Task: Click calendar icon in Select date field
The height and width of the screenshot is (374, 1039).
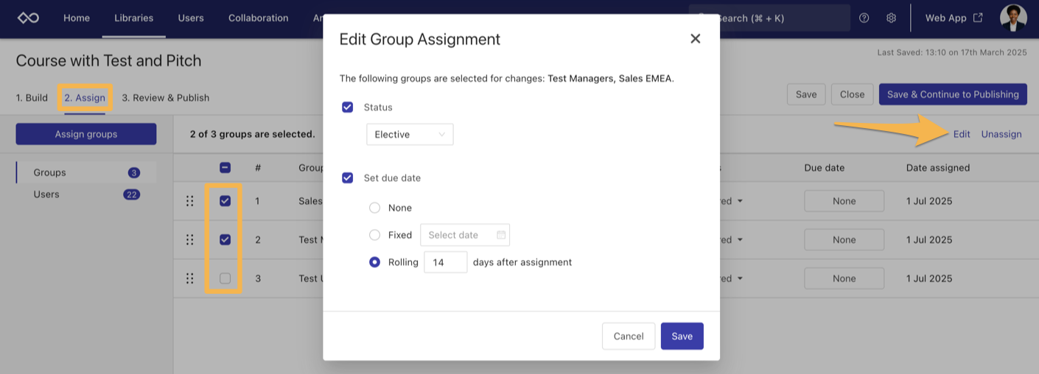Action: click(501, 235)
